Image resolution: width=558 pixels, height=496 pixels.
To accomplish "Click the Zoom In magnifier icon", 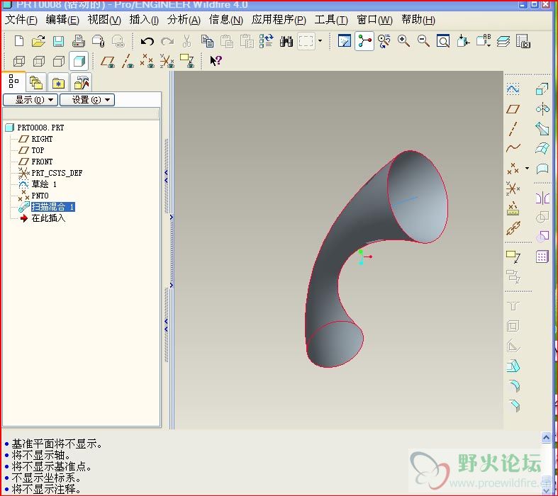I will pyautogui.click(x=403, y=41).
